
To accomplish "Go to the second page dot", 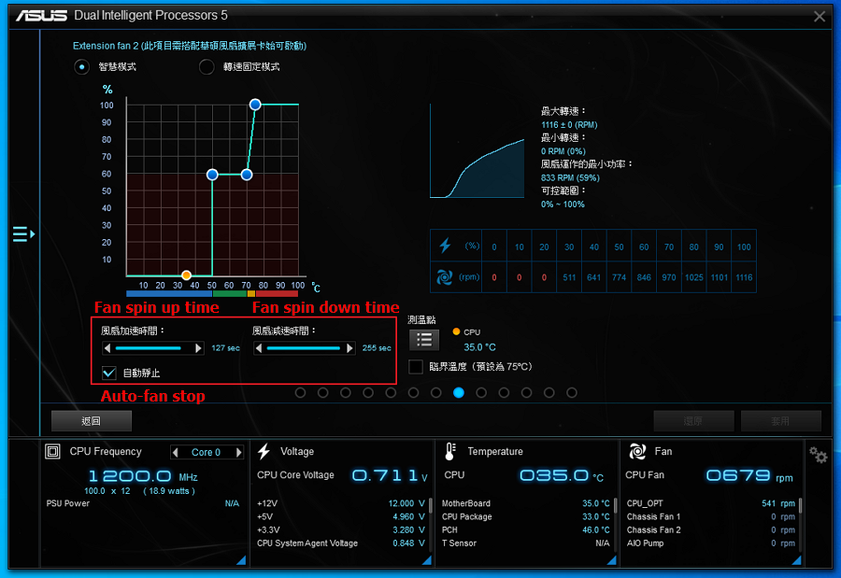I will (x=323, y=393).
